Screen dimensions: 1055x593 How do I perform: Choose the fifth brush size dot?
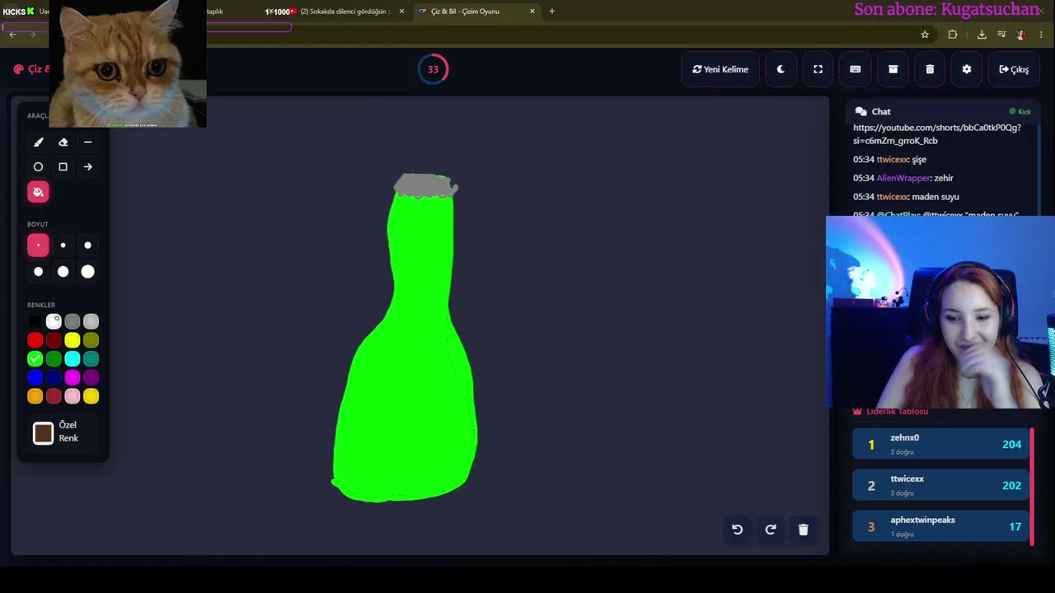[x=63, y=272]
